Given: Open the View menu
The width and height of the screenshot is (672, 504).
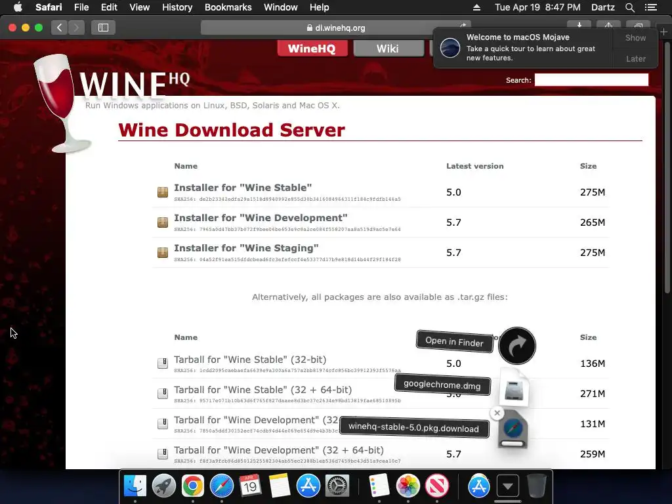Looking at the screenshot, I should pos(140,7).
